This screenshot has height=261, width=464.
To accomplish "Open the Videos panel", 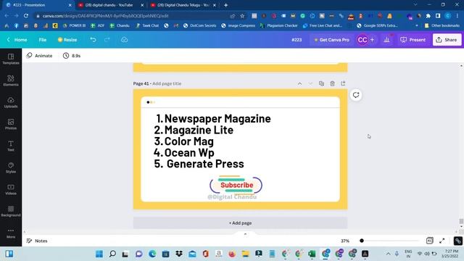I will click(x=11, y=189).
